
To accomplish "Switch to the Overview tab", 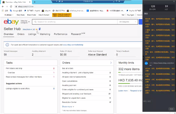I will (9, 34).
